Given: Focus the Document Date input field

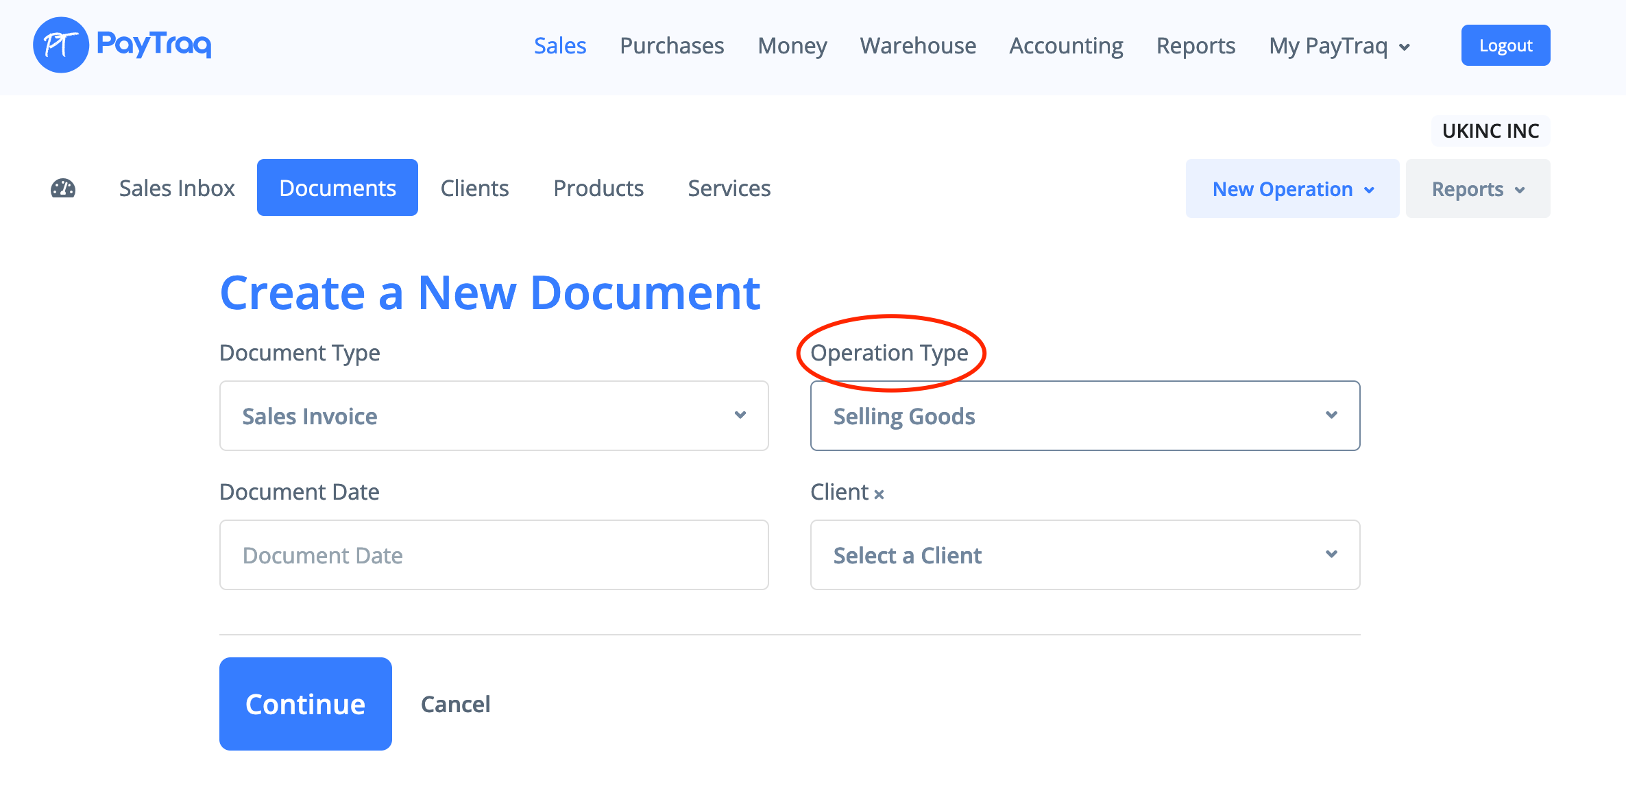Looking at the screenshot, I should (494, 555).
